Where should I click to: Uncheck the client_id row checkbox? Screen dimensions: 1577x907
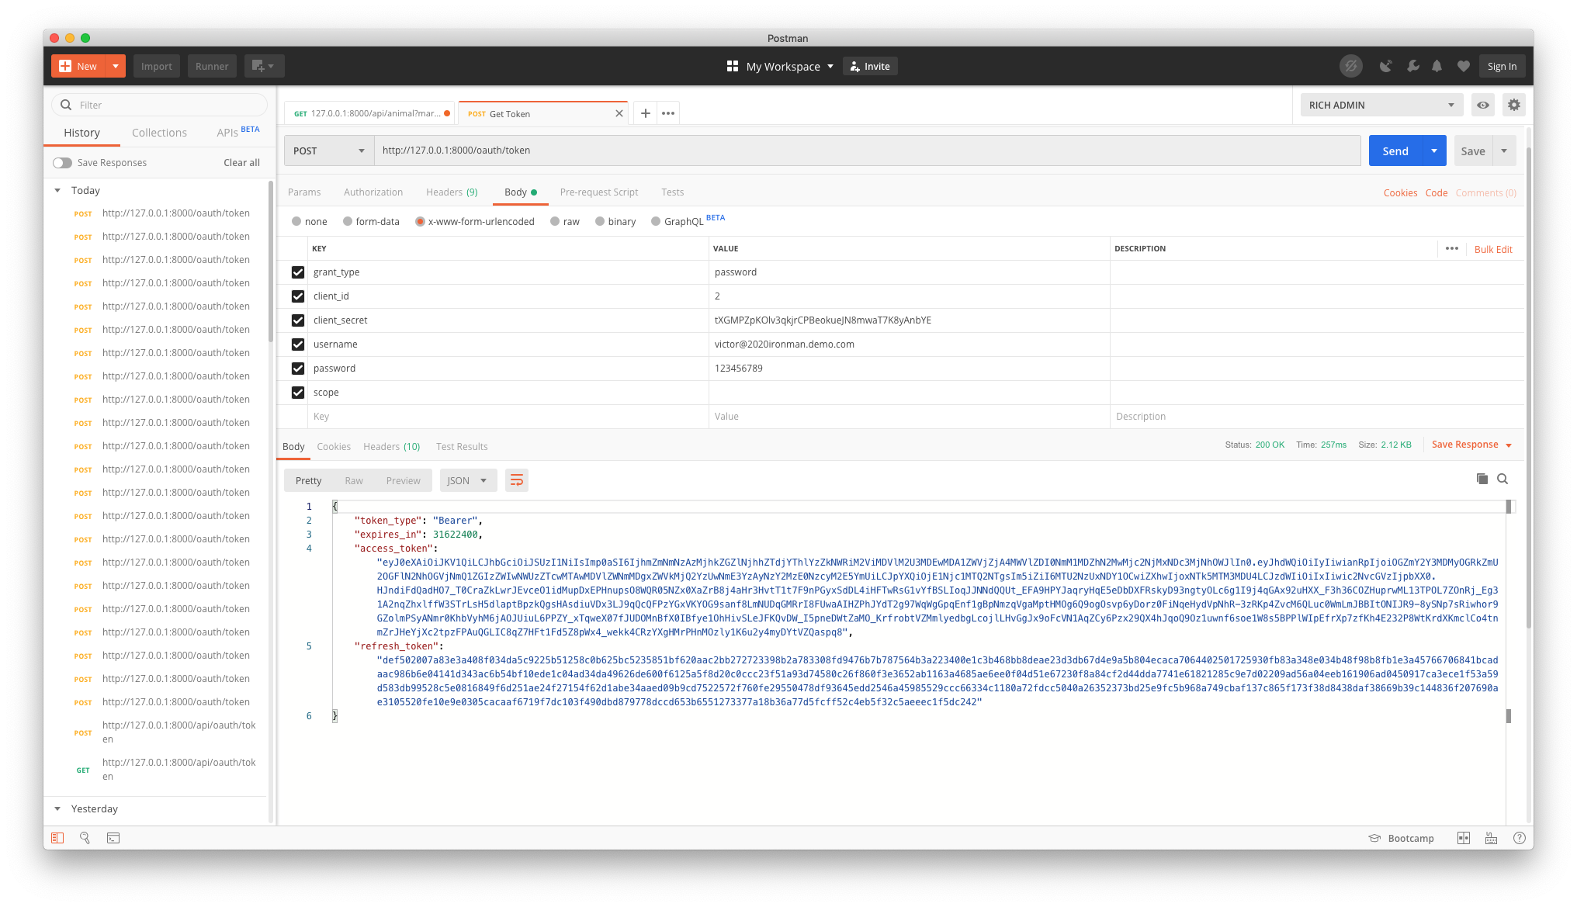pyautogui.click(x=298, y=296)
